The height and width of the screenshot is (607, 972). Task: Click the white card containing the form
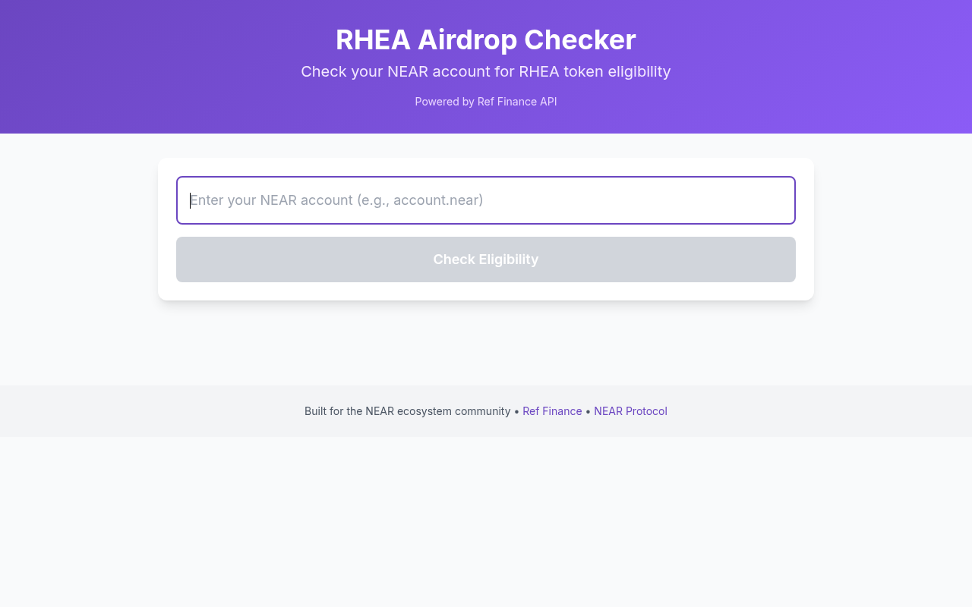point(485,228)
